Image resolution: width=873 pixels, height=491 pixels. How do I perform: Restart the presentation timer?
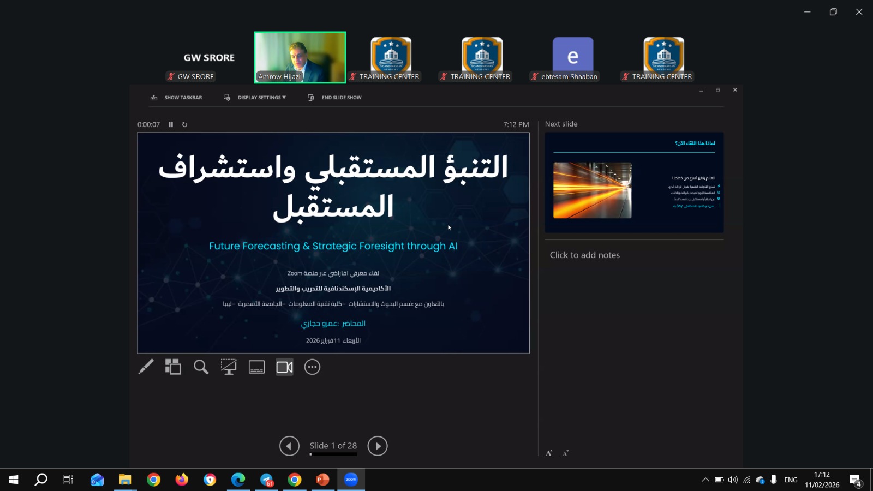[184, 124]
